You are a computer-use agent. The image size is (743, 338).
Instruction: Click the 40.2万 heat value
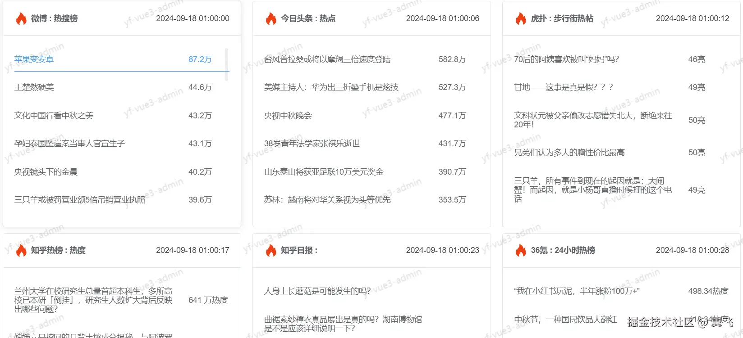tap(200, 172)
